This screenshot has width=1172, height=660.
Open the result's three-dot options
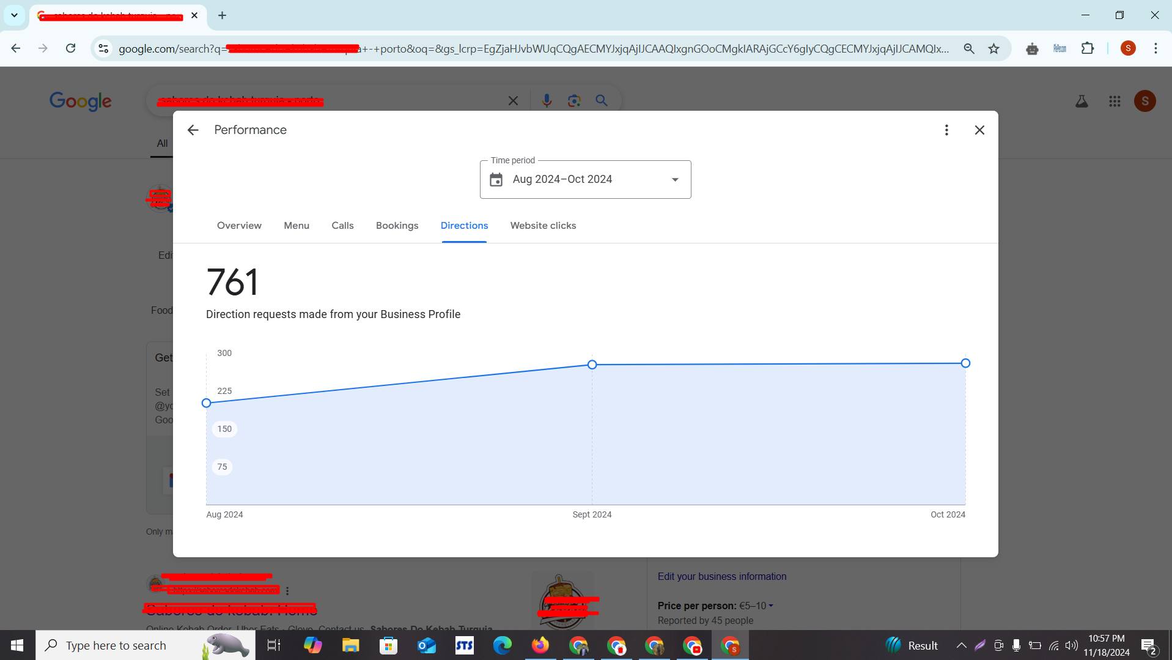pos(287,591)
